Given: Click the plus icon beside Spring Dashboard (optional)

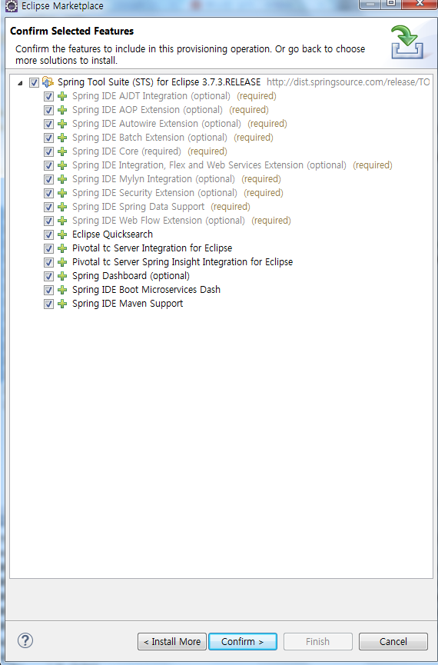Looking at the screenshot, I should click(x=62, y=276).
